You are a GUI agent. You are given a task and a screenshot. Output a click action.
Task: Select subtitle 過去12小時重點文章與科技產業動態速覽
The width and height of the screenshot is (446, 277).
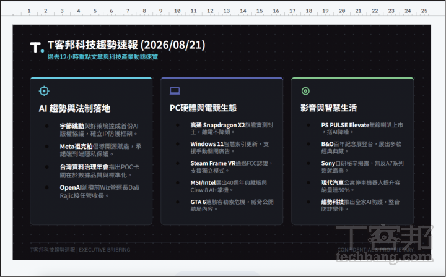pos(103,57)
